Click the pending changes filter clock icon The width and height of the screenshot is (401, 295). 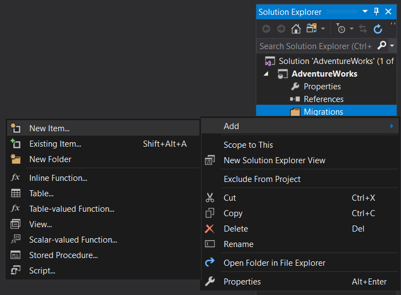pos(341,29)
